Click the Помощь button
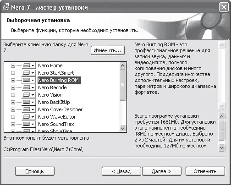The height and width of the screenshot is (185, 231). click(35, 171)
